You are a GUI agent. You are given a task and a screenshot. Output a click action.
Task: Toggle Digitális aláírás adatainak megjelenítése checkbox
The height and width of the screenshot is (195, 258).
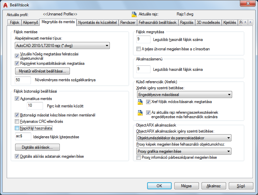pos(17,156)
